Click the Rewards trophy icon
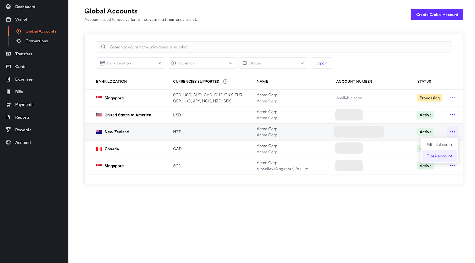This screenshot has width=475, height=263. (x=8, y=130)
